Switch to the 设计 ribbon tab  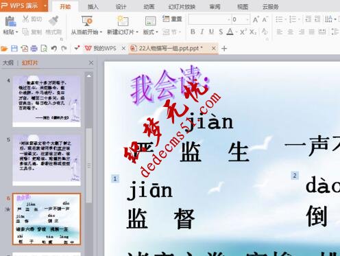[121, 7]
